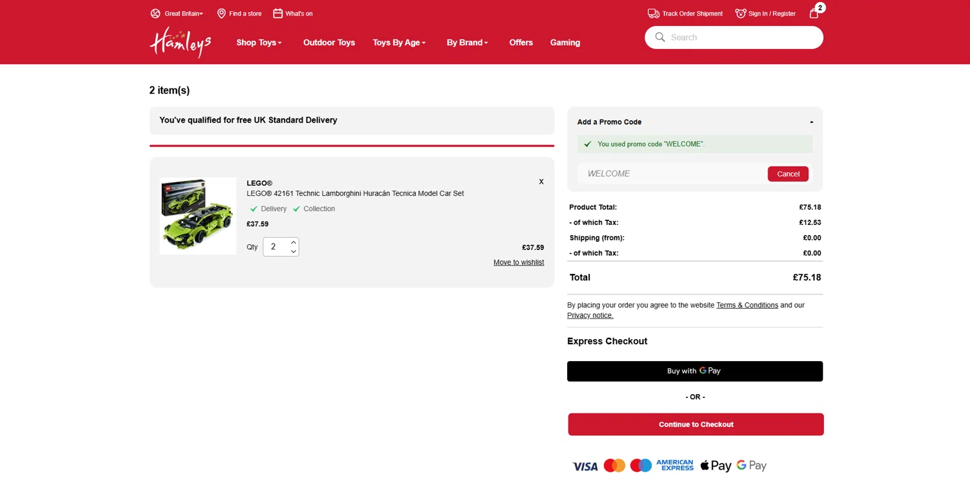The image size is (970, 482).
Task: Click the What's on link
Action: 299,14
